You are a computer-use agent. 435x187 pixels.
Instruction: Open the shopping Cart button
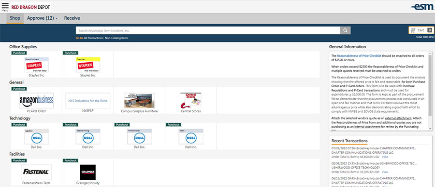tap(421, 30)
